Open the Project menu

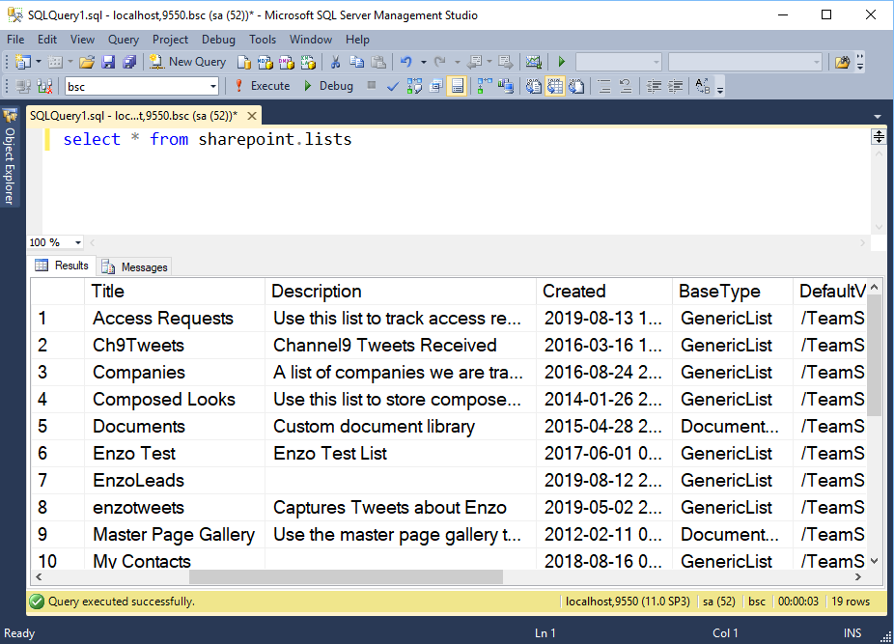pyautogui.click(x=170, y=40)
